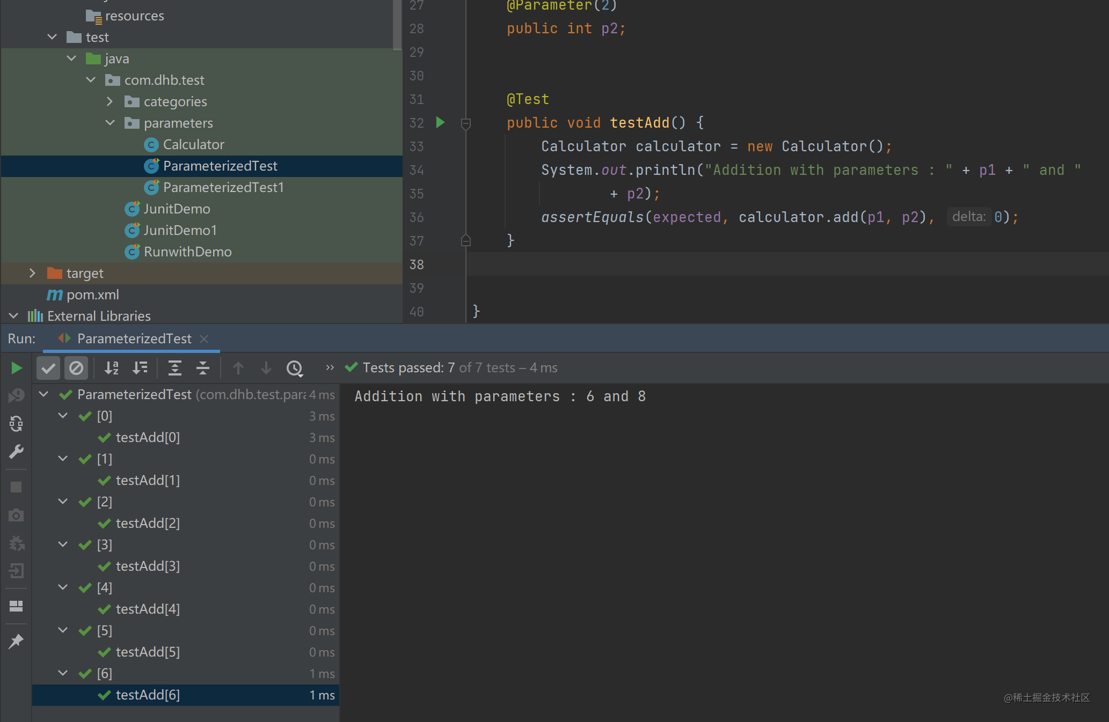Collapse the java source folder
1109x722 pixels.
[x=71, y=58]
